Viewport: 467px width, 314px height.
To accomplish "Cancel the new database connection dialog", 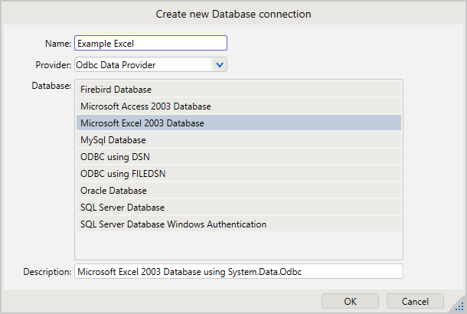I will (415, 301).
